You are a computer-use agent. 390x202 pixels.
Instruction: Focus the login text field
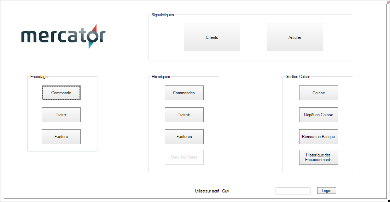pyautogui.click(x=293, y=191)
